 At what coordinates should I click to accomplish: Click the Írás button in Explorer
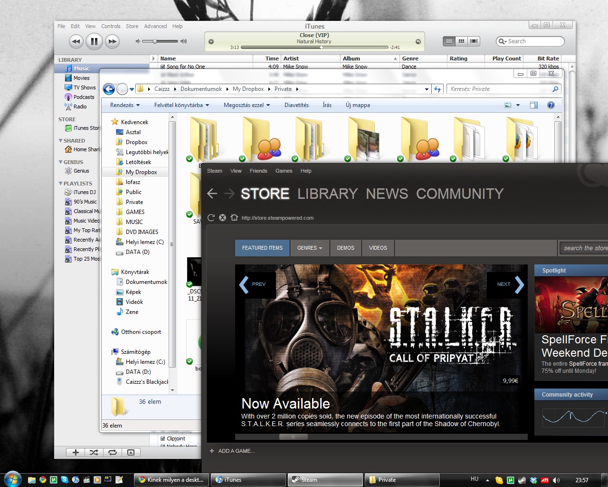pos(327,105)
